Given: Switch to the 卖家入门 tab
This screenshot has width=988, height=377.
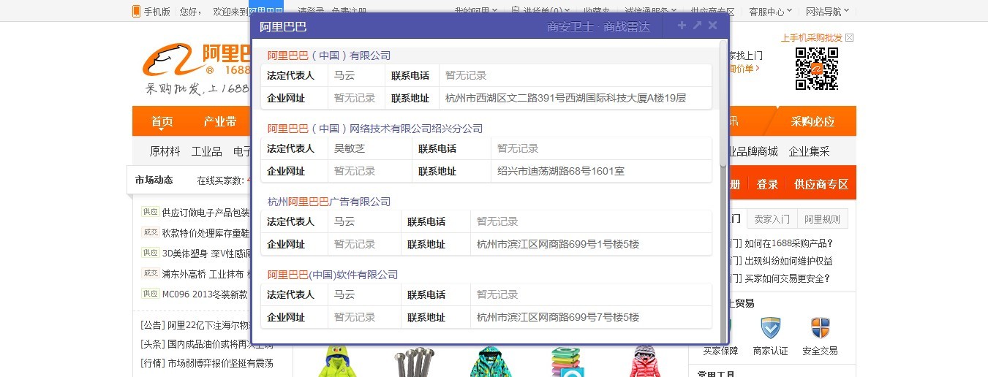Looking at the screenshot, I should tap(772, 219).
